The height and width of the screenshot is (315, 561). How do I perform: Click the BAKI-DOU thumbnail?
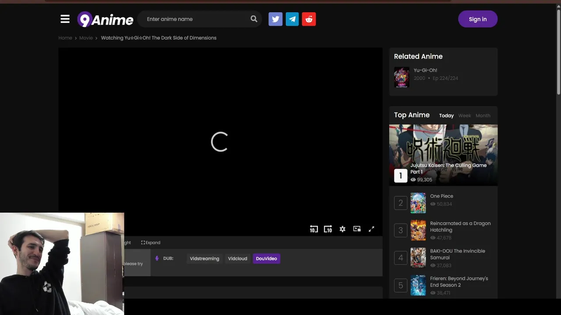[x=418, y=258]
